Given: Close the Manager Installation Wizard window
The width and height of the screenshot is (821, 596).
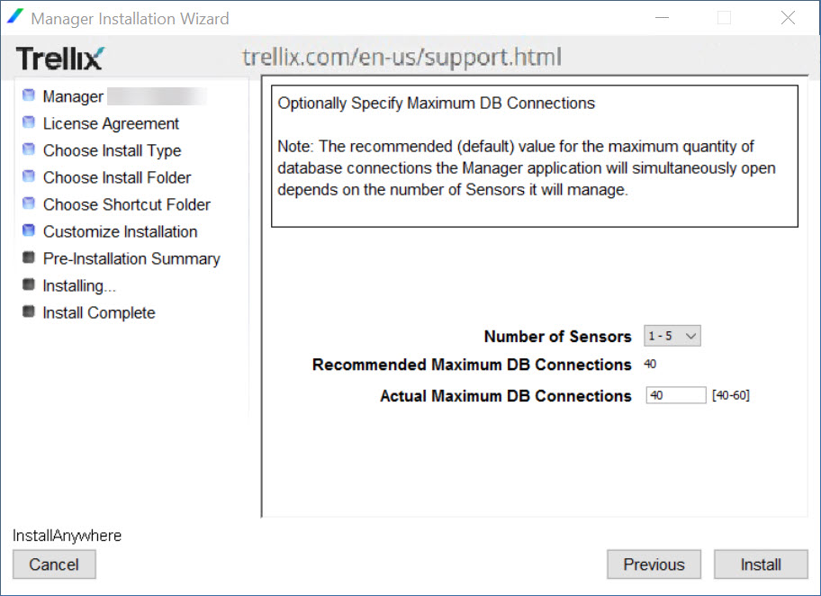Looking at the screenshot, I should tap(788, 18).
